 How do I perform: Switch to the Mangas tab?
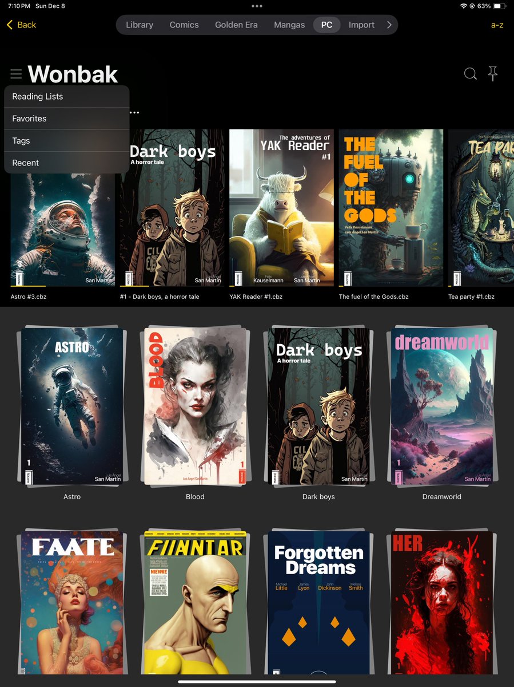[289, 25]
